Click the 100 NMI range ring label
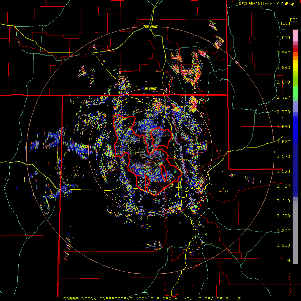This screenshot has width=301, height=301. (150, 26)
